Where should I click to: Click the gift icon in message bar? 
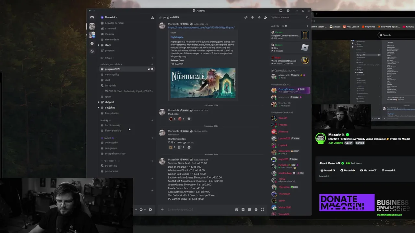236,209
